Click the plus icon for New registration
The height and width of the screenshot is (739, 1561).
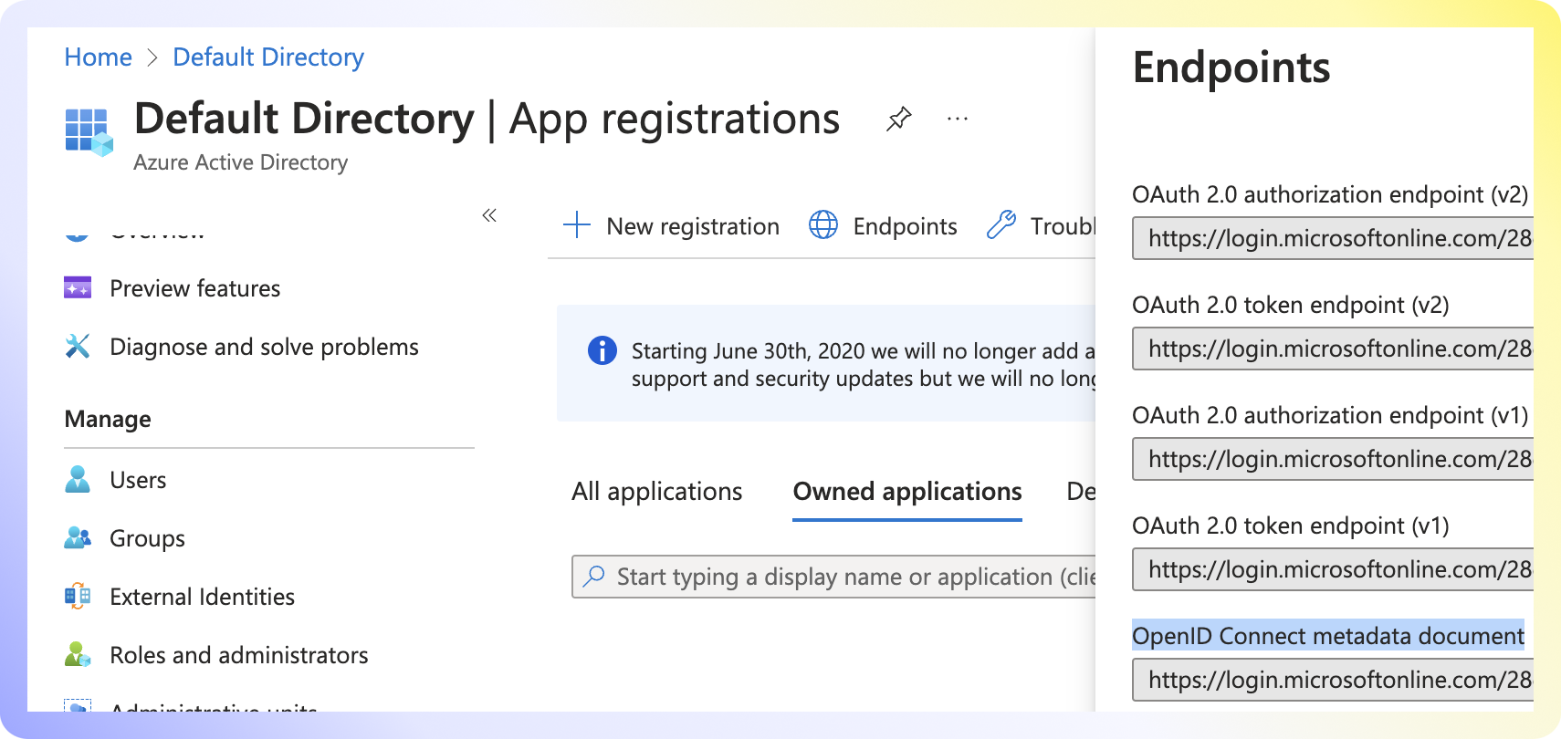(x=577, y=224)
